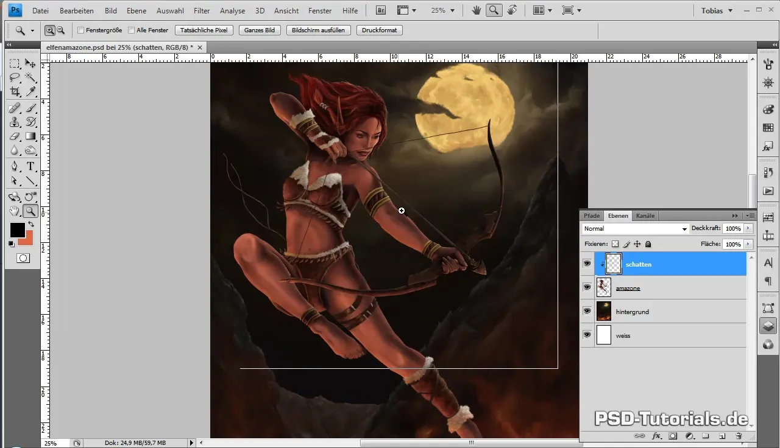Select the Sponge tool

30,150
